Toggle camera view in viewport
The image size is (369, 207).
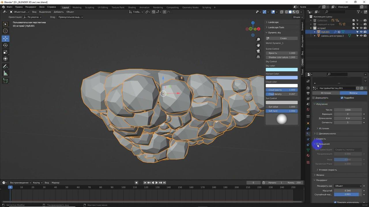point(258,51)
